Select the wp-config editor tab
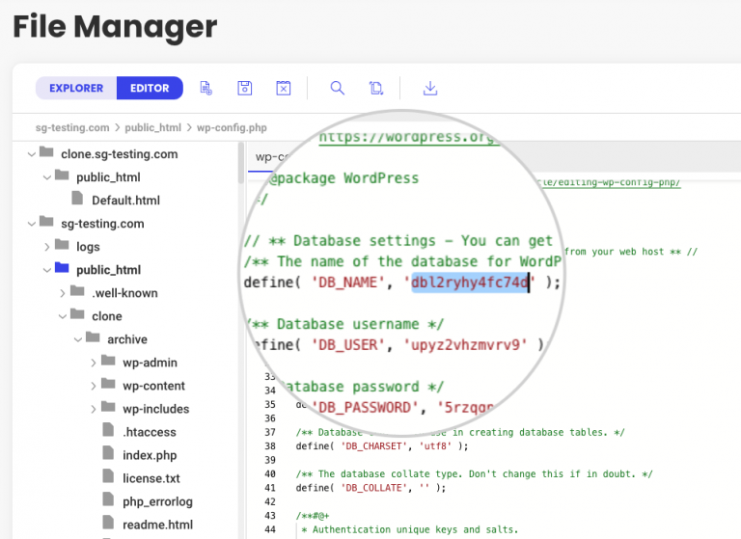This screenshot has width=741, height=539. [270, 157]
